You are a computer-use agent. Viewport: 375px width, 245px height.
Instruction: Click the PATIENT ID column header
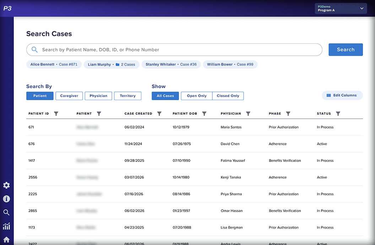point(38,114)
